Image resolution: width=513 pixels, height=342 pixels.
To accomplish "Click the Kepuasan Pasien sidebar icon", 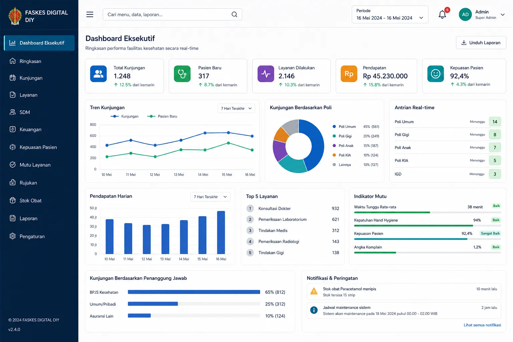I will click(13, 147).
